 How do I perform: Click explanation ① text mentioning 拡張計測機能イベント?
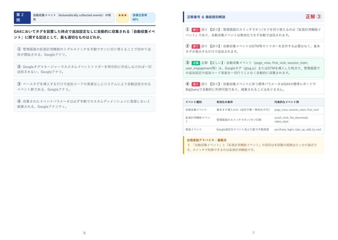(x=253, y=32)
